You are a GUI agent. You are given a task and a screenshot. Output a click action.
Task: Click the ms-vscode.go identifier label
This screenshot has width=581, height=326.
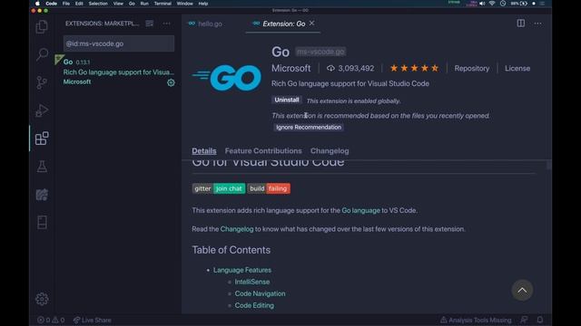tap(320, 52)
